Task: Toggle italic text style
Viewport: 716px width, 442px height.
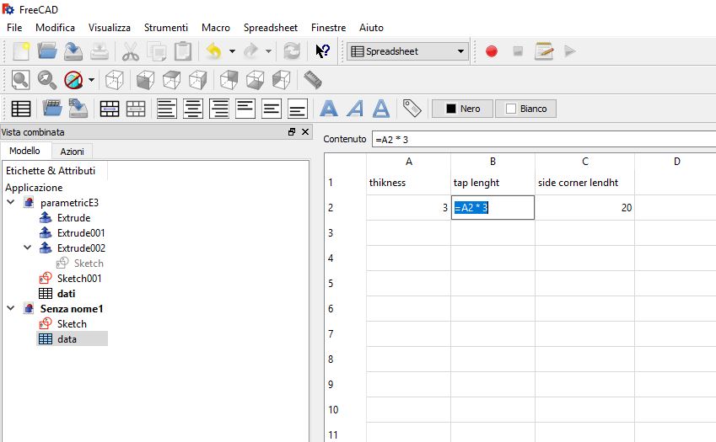Action: 355,109
